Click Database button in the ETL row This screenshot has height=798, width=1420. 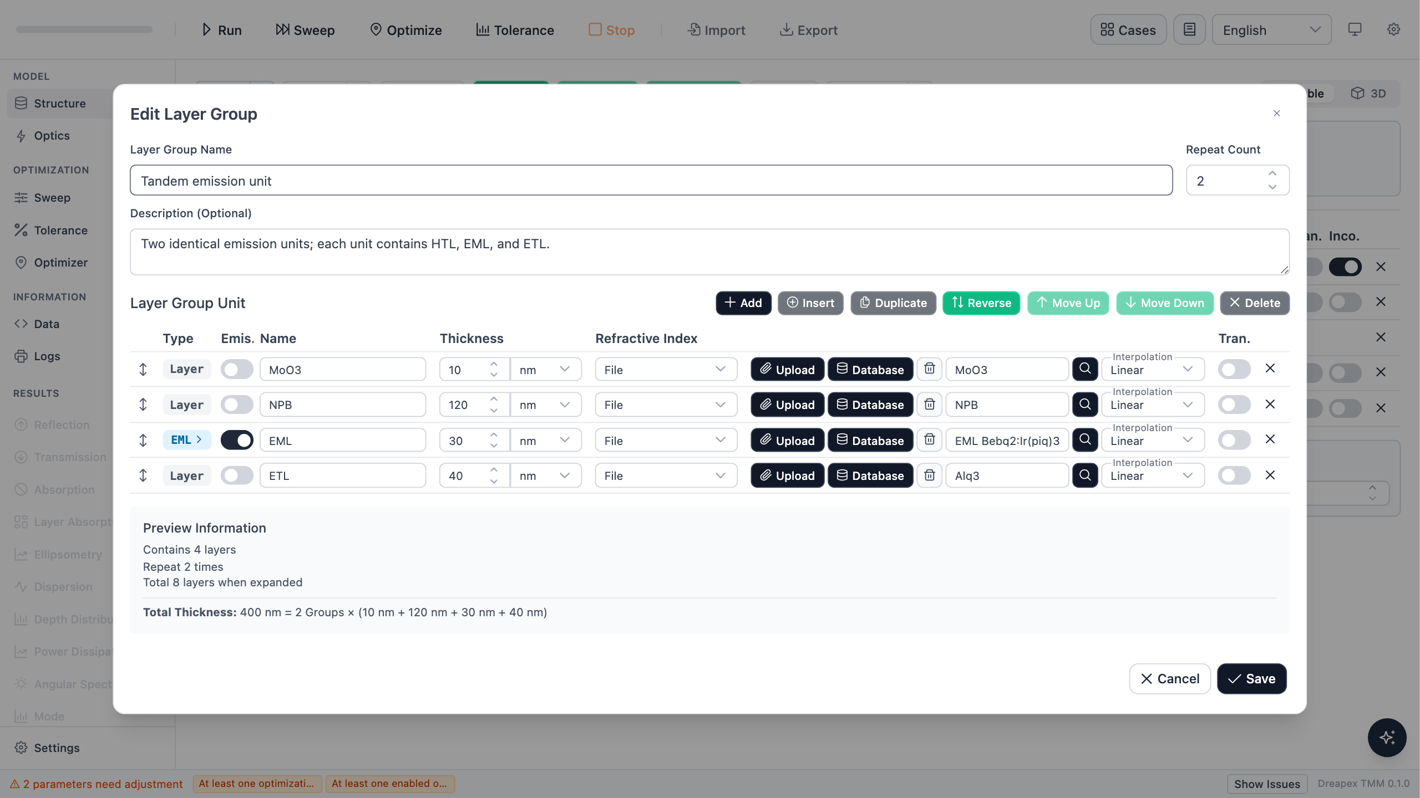click(870, 475)
